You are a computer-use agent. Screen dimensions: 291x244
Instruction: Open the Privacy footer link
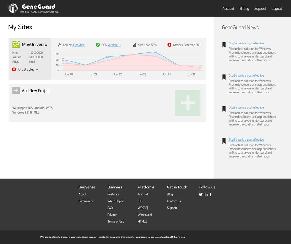[x=112, y=215]
